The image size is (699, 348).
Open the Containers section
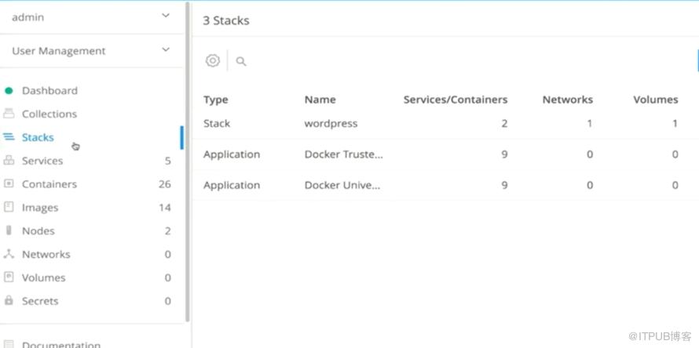coord(49,184)
